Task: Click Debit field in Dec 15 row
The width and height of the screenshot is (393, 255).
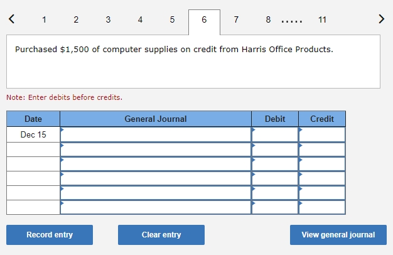Action: point(275,134)
